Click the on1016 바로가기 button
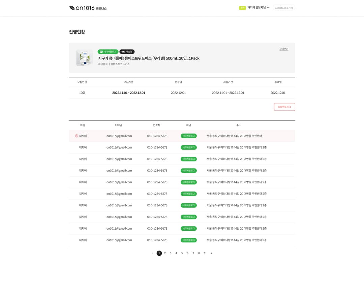The height and width of the screenshot is (308, 364). pyautogui.click(x=284, y=8)
